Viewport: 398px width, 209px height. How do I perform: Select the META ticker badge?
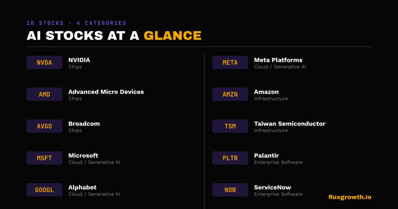click(230, 63)
